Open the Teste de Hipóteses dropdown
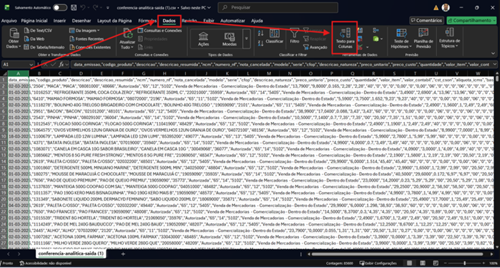500x268 pixels. pyautogui.click(x=401, y=38)
